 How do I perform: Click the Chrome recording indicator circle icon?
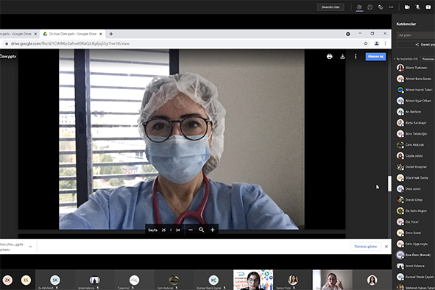click(348, 34)
